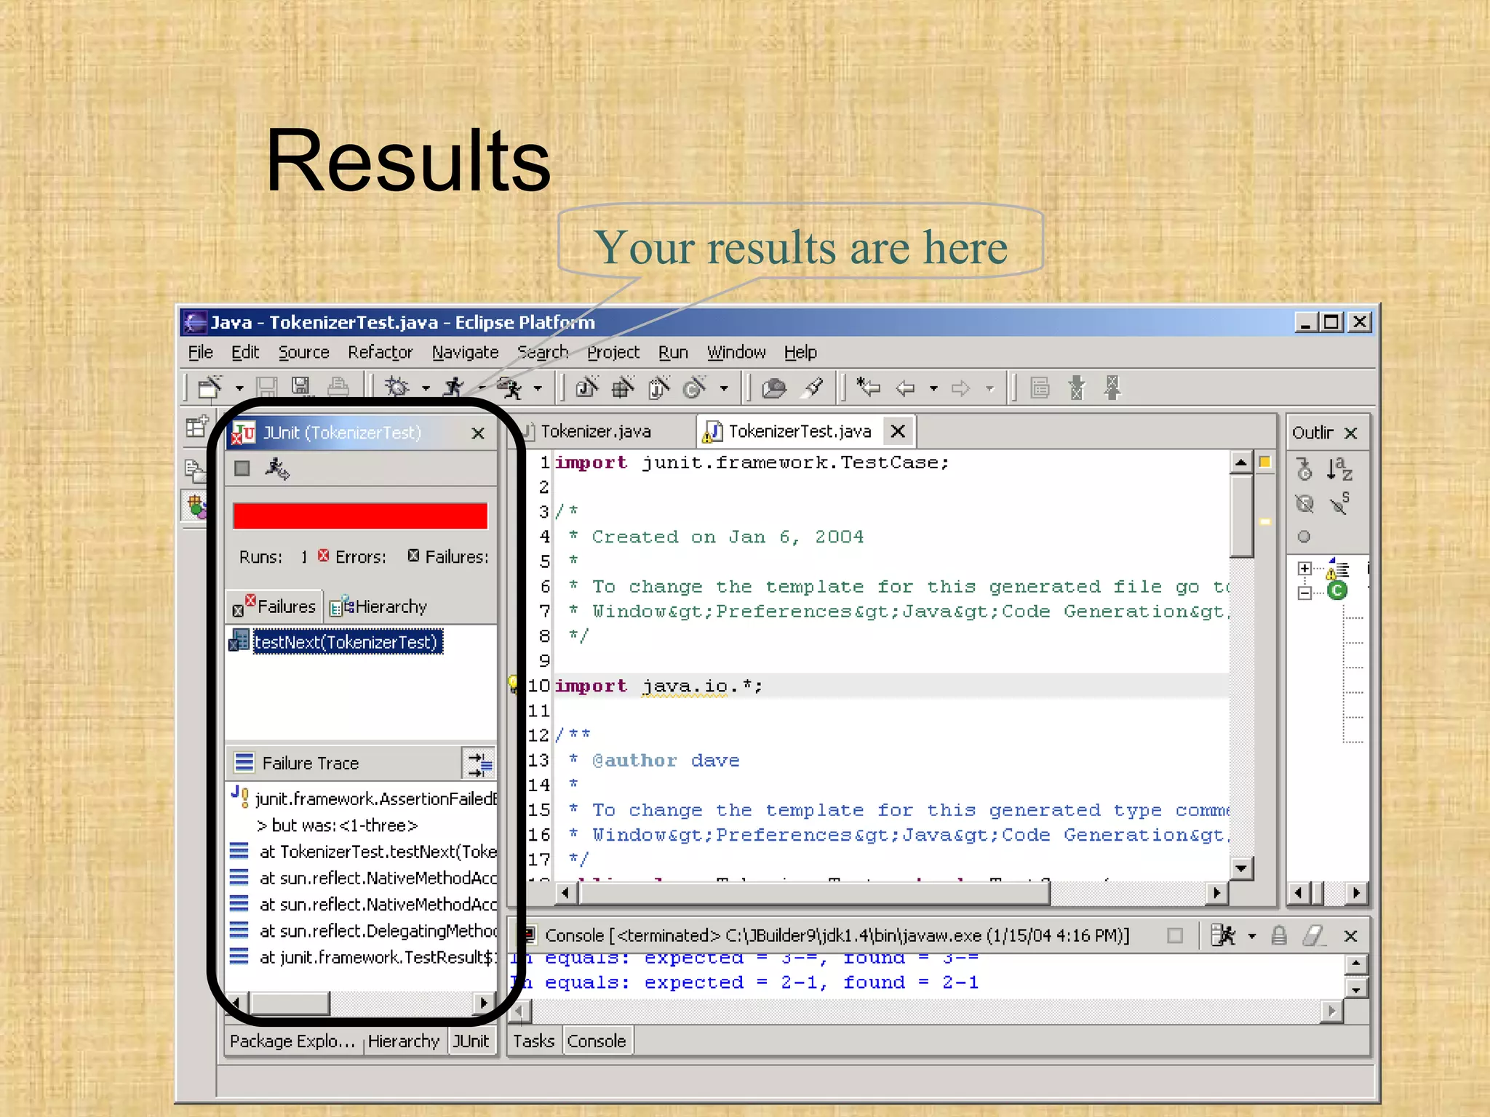Click the New Java Project icon
This screenshot has height=1117, width=1490.
point(586,388)
